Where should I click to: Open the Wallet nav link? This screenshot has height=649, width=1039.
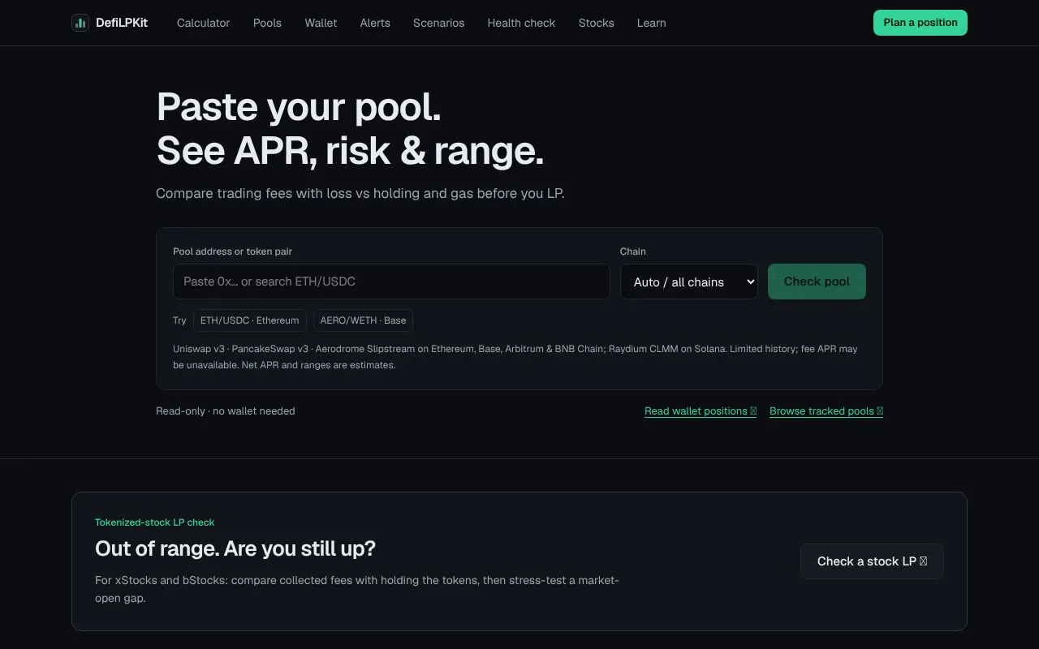click(321, 23)
